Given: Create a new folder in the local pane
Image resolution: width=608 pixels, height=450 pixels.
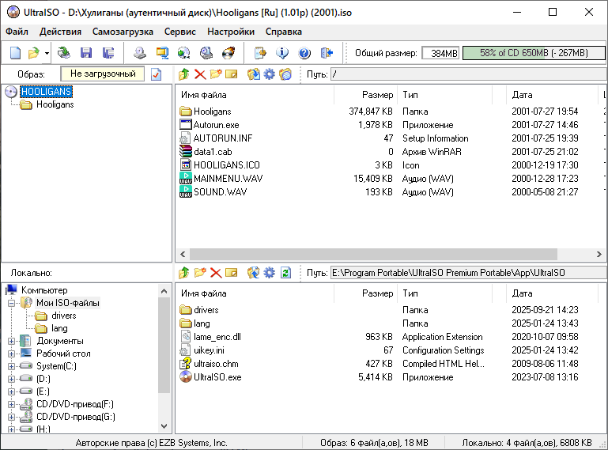Looking at the screenshot, I should [x=200, y=273].
